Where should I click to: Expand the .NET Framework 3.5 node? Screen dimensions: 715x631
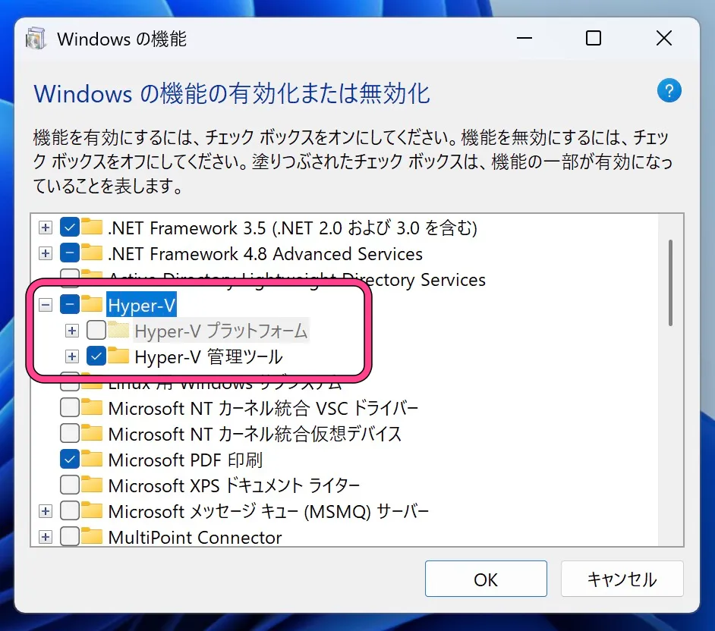45,227
